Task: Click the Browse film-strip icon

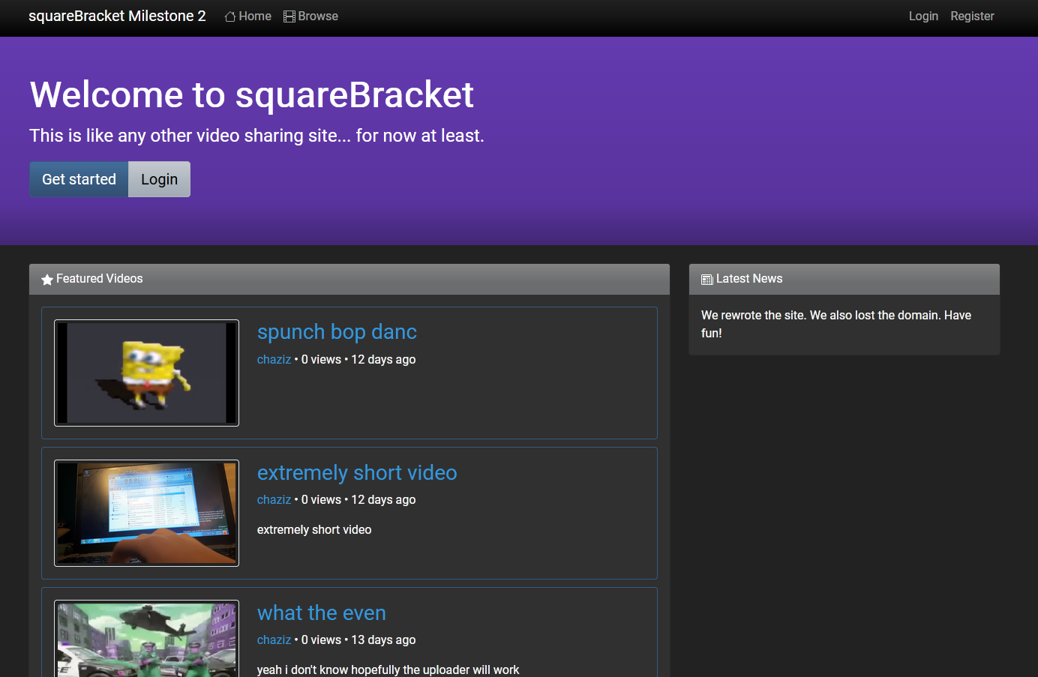Action: tap(288, 16)
